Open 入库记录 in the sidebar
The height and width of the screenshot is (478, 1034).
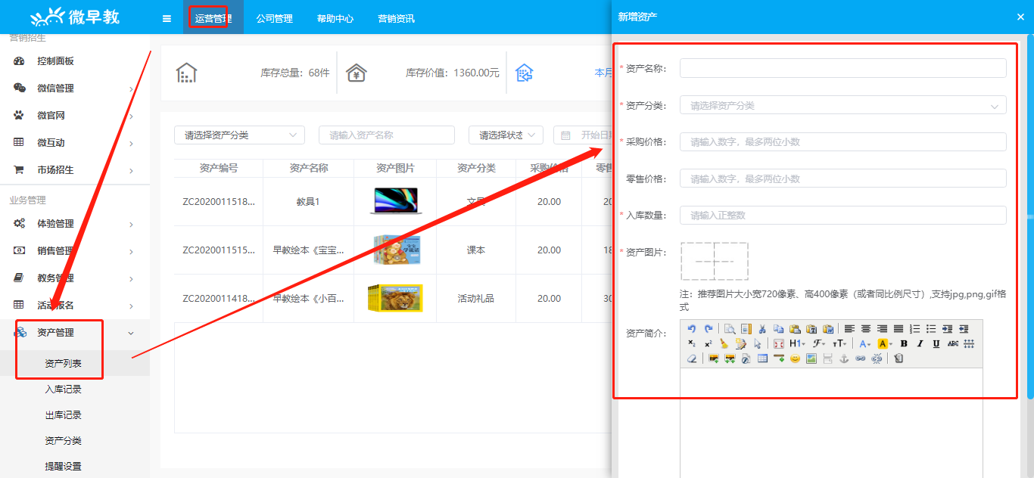tap(63, 390)
